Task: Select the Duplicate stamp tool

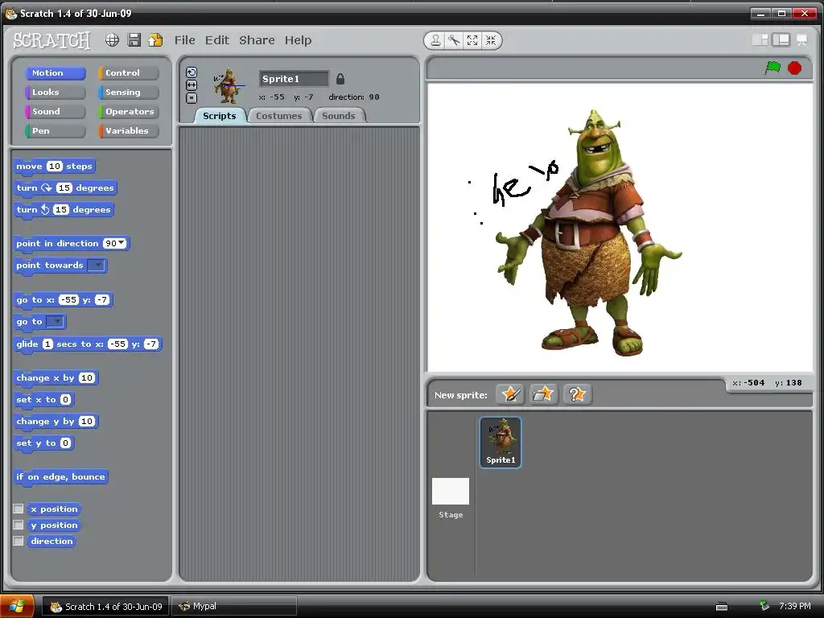Action: pyautogui.click(x=435, y=40)
